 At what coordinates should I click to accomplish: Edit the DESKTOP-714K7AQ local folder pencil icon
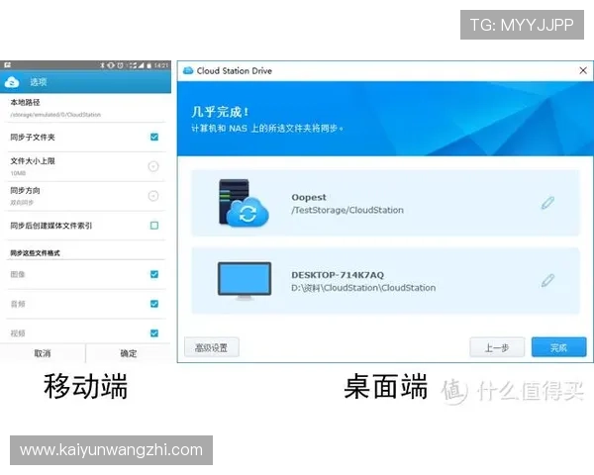click(547, 281)
